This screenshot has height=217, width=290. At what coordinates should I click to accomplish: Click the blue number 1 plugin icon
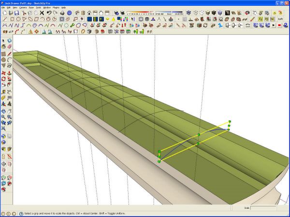(220, 25)
